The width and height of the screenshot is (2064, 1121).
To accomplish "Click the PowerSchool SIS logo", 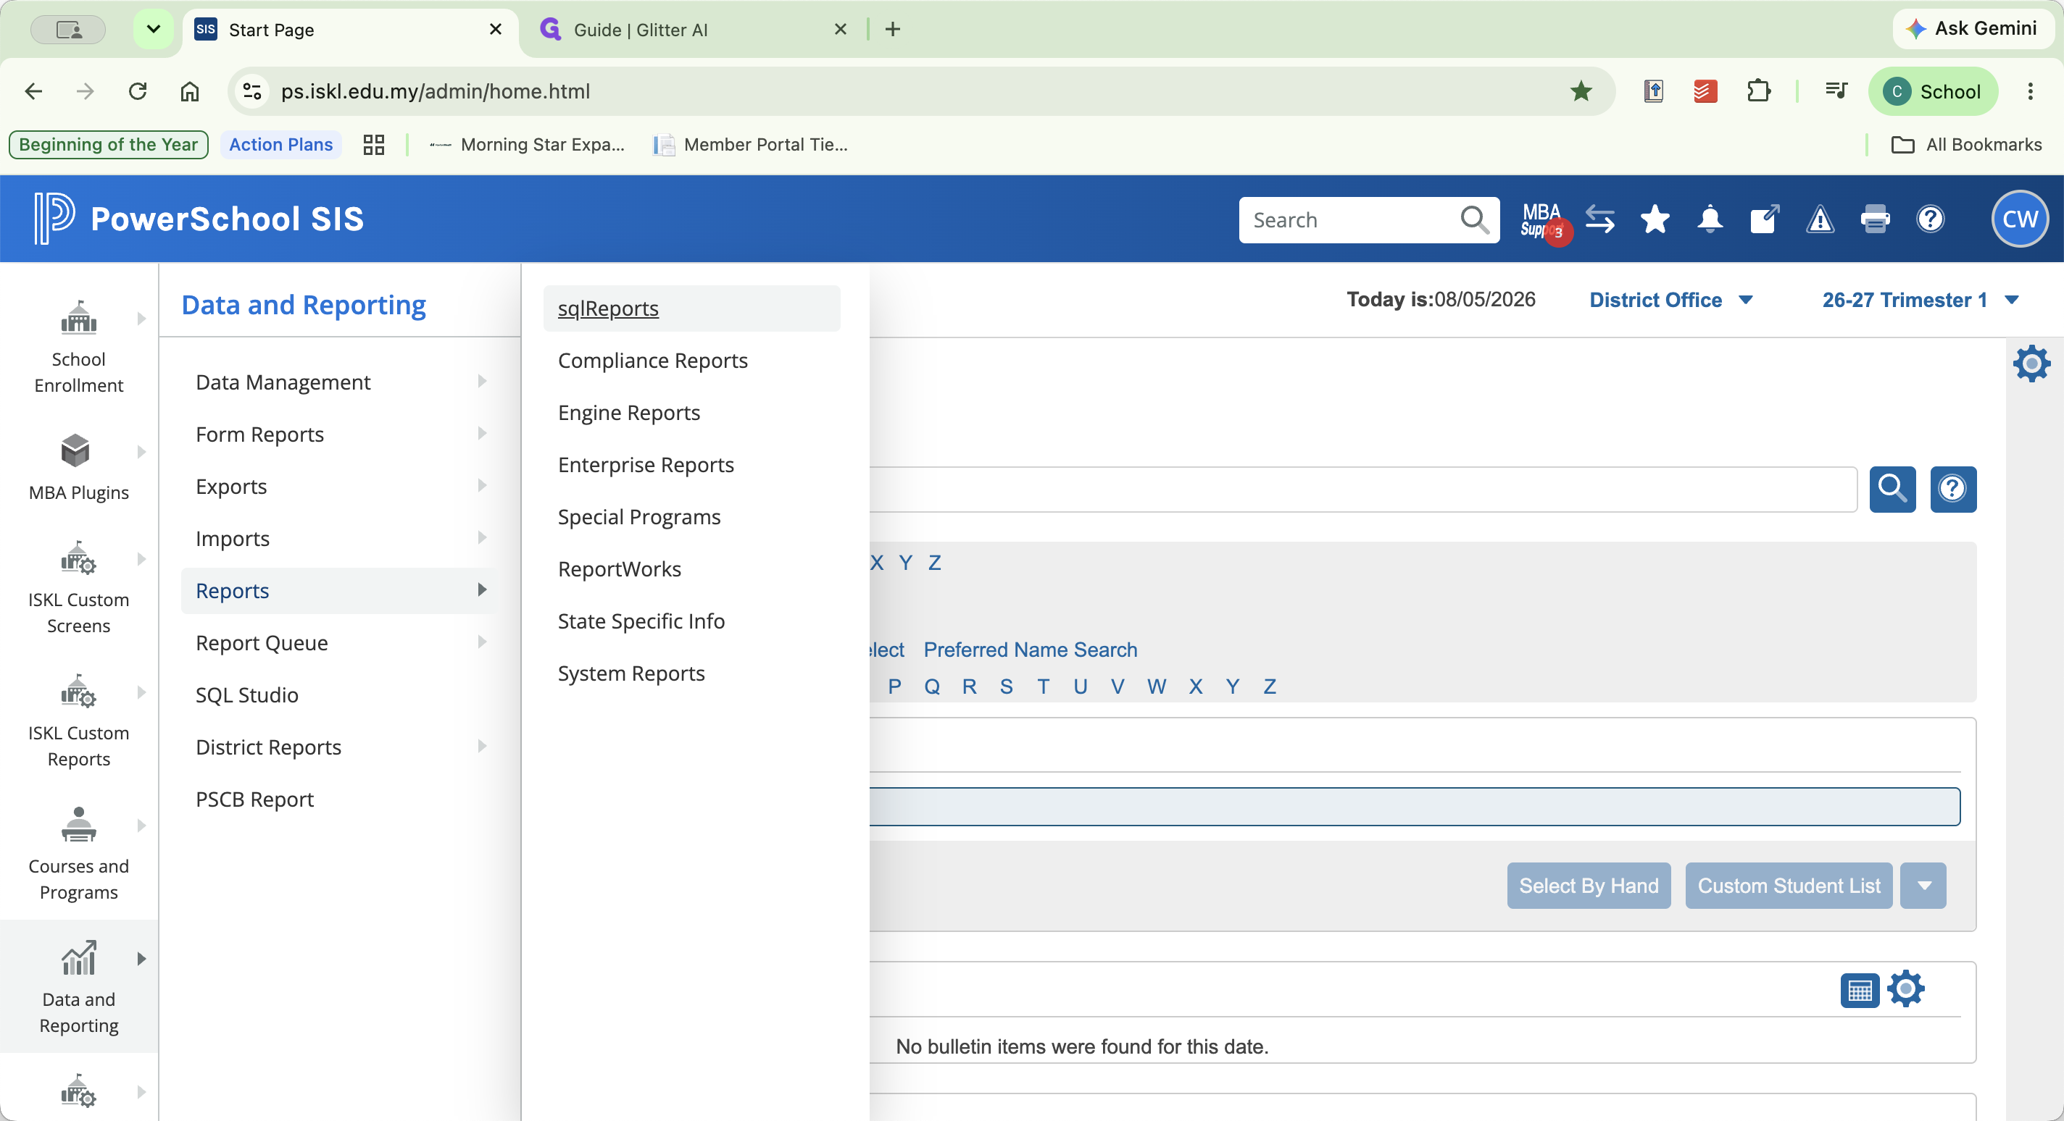I will (199, 219).
